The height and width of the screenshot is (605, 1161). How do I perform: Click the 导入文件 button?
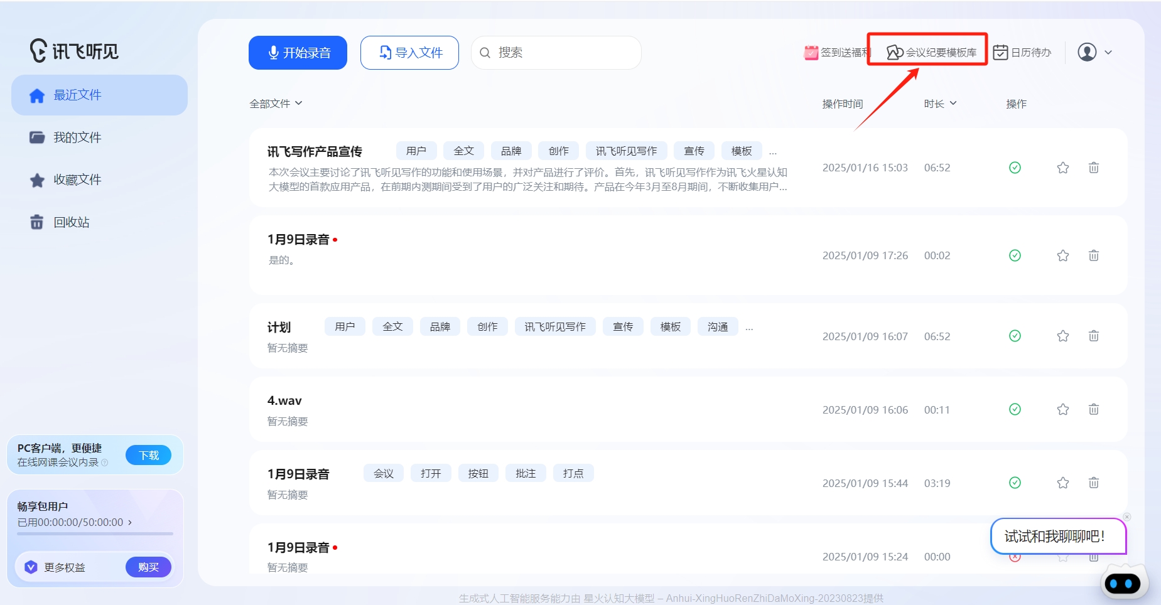click(409, 53)
